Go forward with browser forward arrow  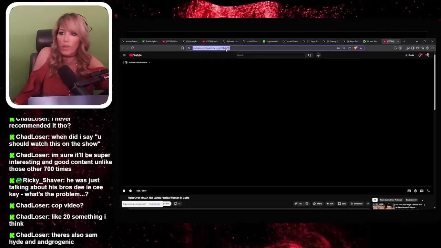(x=128, y=48)
